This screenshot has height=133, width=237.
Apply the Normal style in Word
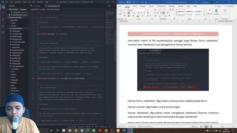point(181,13)
